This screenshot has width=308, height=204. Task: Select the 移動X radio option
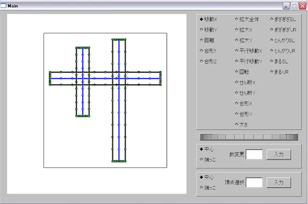click(208, 19)
